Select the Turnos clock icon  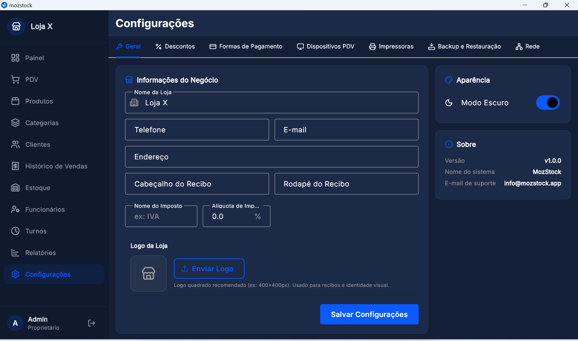[15, 231]
